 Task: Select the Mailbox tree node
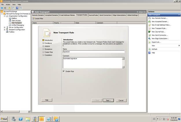tap(14, 18)
